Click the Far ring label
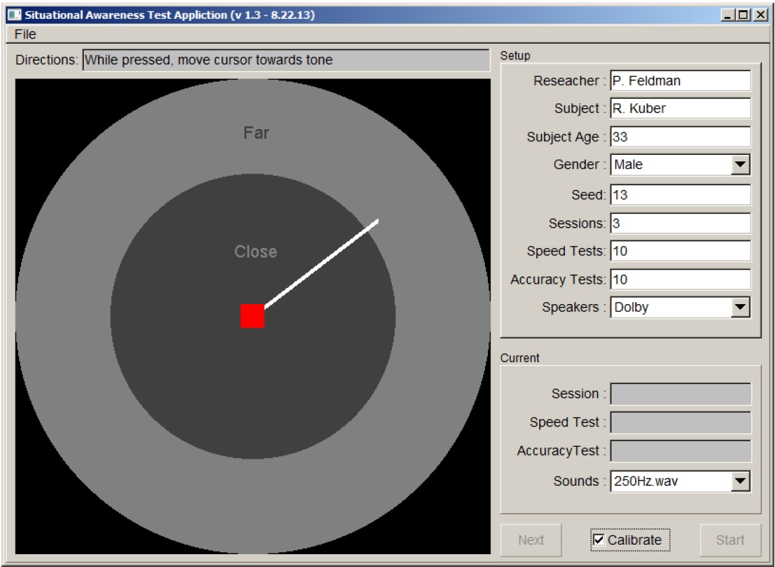 256,132
